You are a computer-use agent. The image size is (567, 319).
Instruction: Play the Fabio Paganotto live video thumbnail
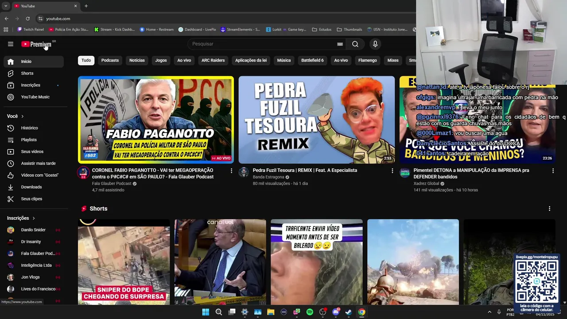[x=156, y=120]
